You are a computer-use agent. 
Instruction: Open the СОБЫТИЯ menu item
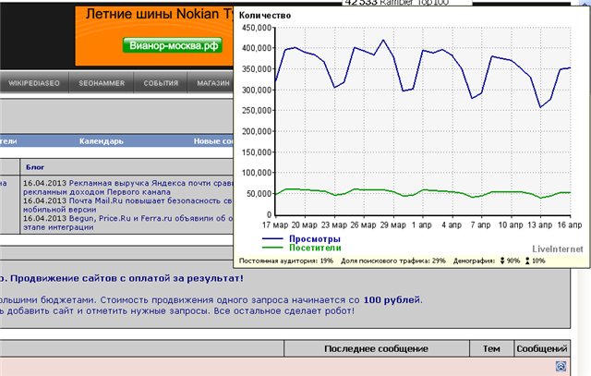click(x=161, y=83)
